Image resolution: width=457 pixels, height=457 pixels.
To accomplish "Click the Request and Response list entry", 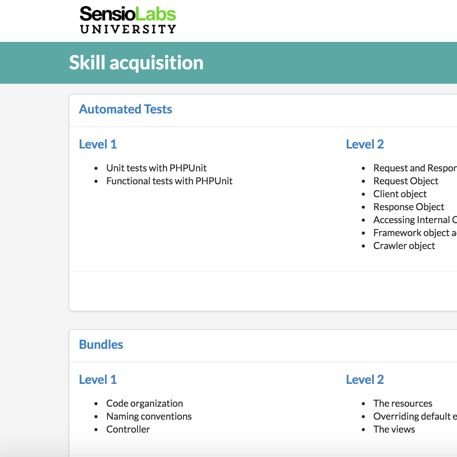I will 415,168.
